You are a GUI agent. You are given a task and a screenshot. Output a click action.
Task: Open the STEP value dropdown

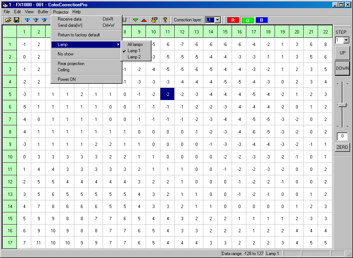[346, 40]
